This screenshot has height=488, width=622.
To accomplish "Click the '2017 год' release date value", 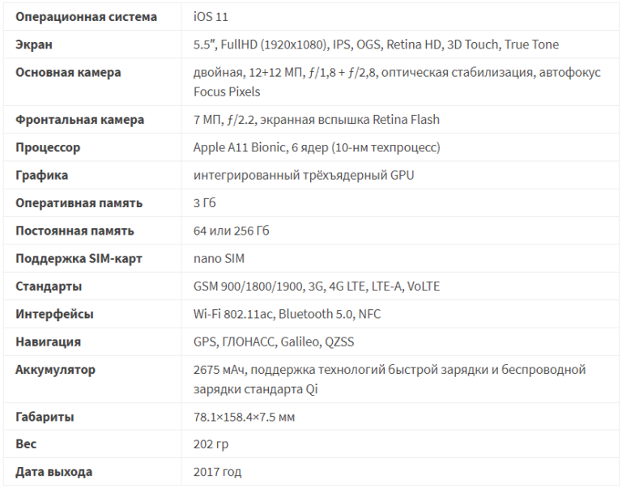I will point(217,472).
